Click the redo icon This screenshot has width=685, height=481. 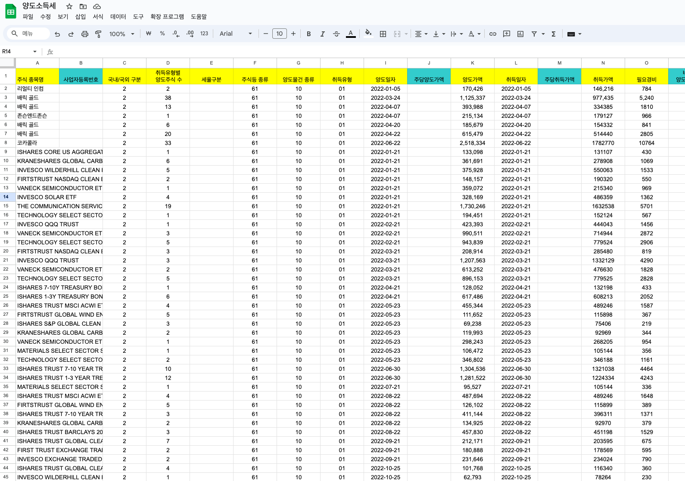coord(71,34)
